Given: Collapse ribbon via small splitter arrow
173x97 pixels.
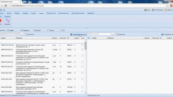Looking at the screenshot, I should pos(86,28).
